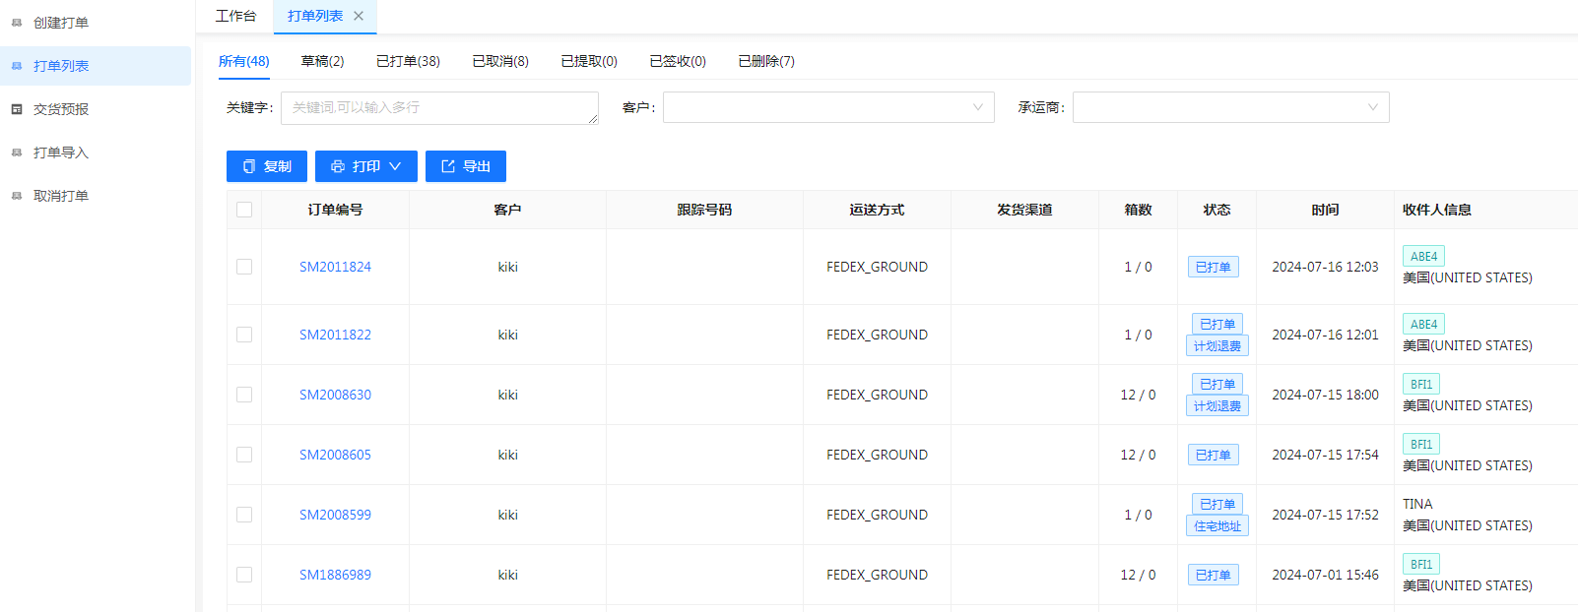Click 计划退费 tag on order SM2008630

coord(1217,406)
